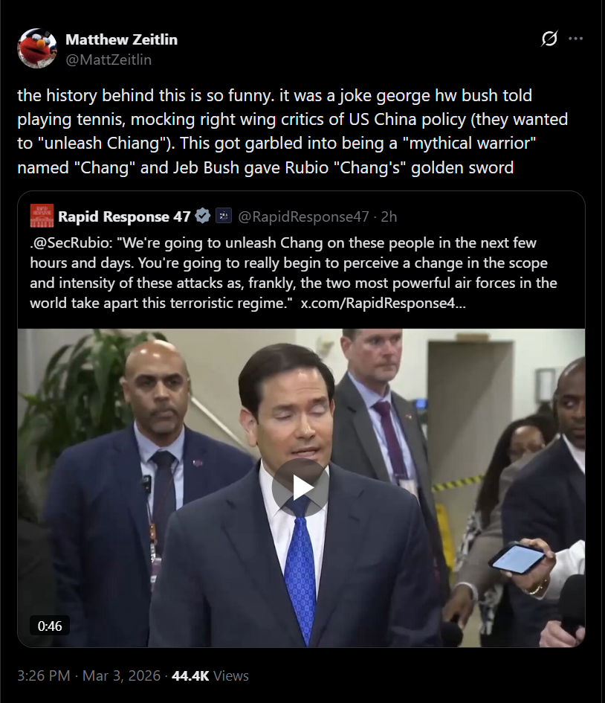Open the Matthew Zeitlin display name
605x703 pixels.
121,39
